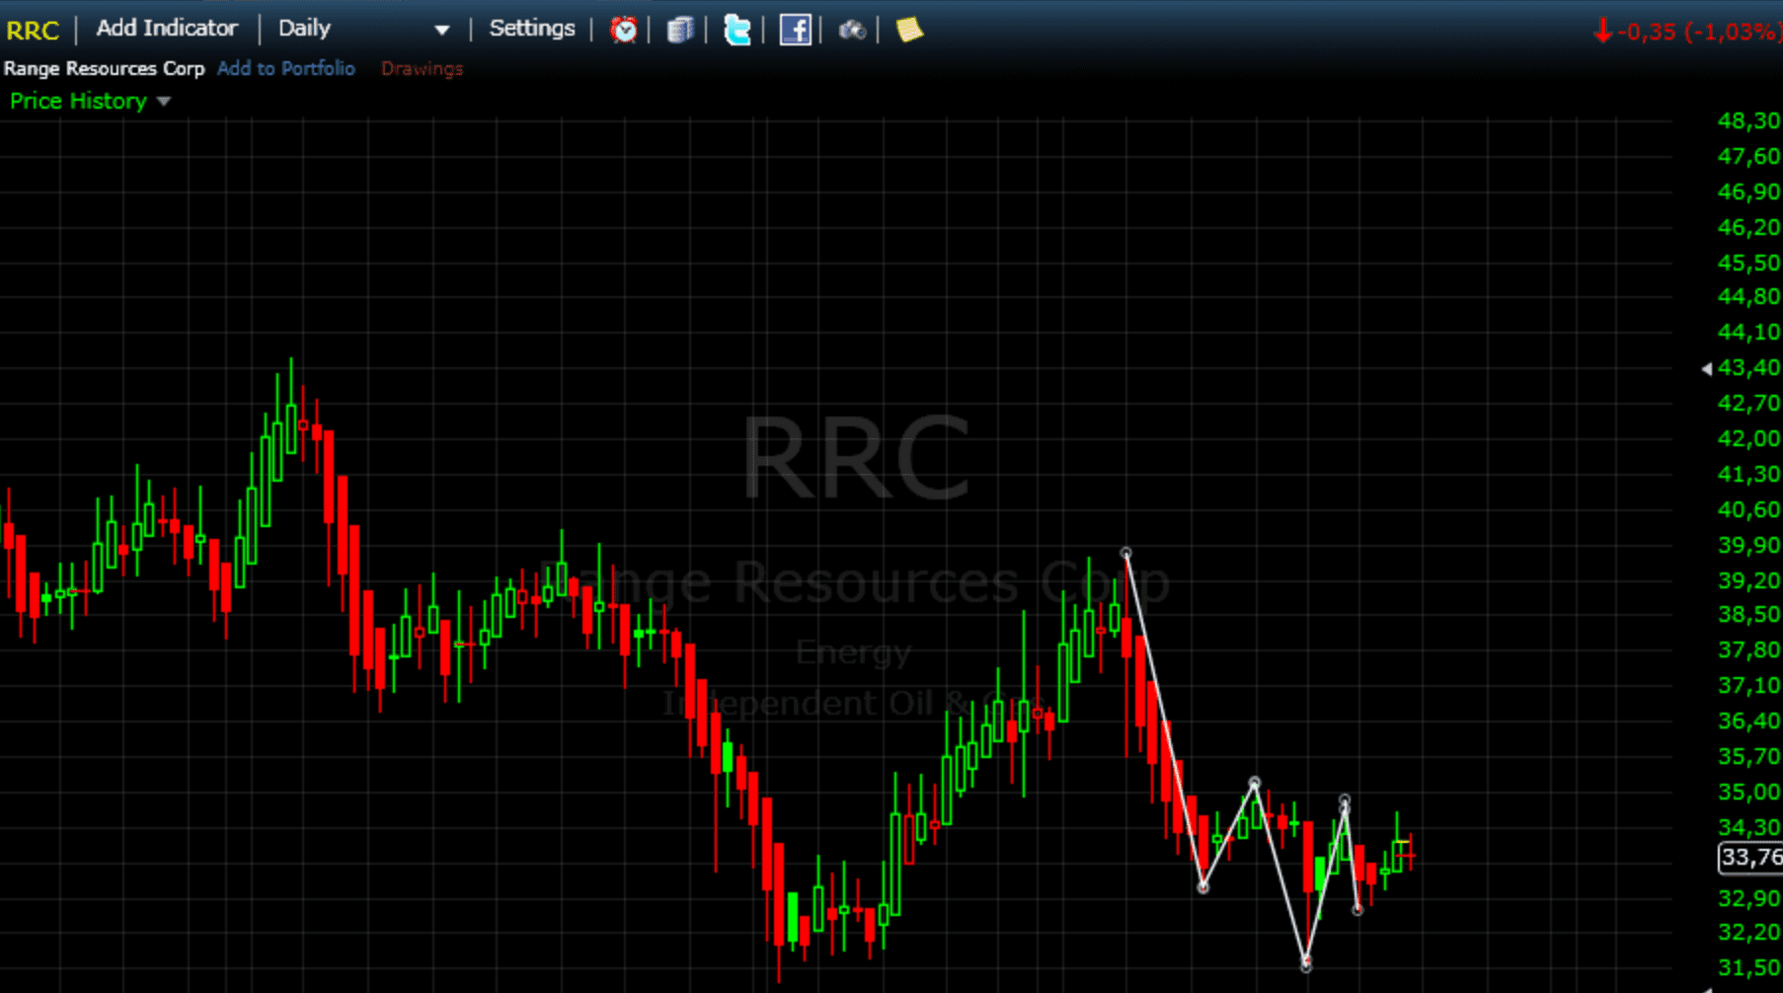
Task: Click the stacked data sheets toolbar icon
Action: point(680,30)
